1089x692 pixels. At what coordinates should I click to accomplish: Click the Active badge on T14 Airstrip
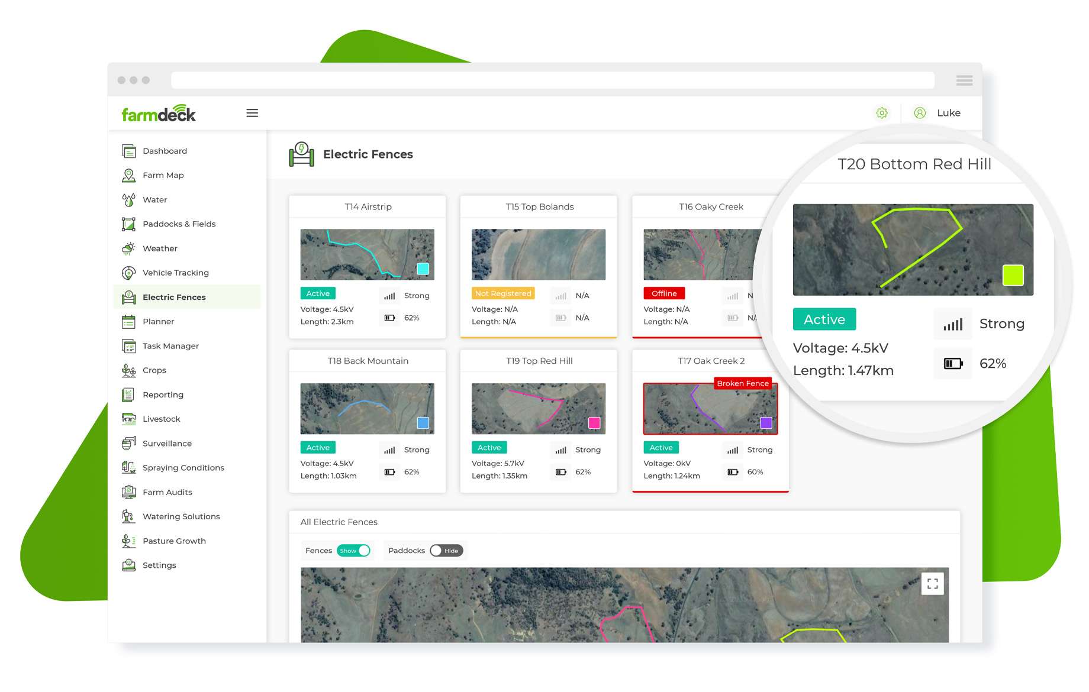coord(318,293)
